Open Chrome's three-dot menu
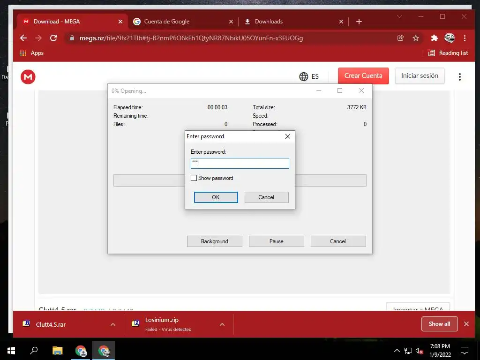480x360 pixels. (x=465, y=38)
